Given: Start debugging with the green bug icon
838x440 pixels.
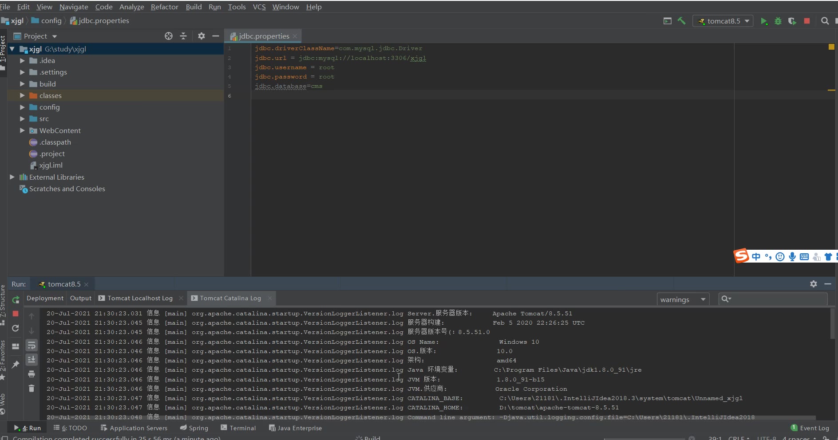Looking at the screenshot, I should pyautogui.click(x=778, y=21).
